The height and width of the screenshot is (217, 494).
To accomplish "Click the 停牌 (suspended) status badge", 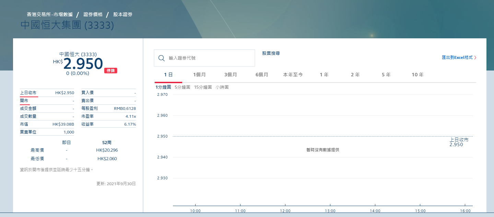I will 110,71.
